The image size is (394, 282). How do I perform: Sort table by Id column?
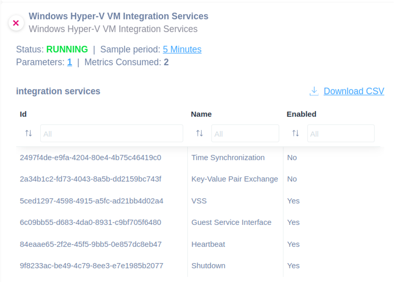click(x=29, y=133)
